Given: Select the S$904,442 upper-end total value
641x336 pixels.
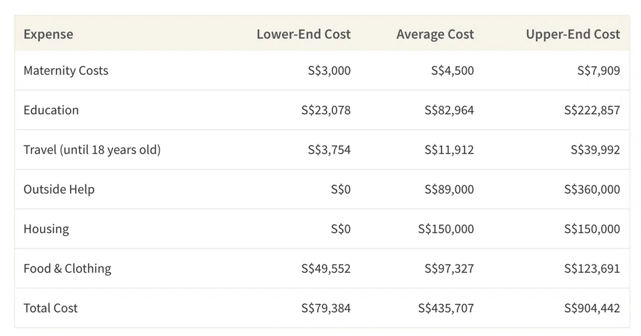Looking at the screenshot, I should (x=592, y=308).
